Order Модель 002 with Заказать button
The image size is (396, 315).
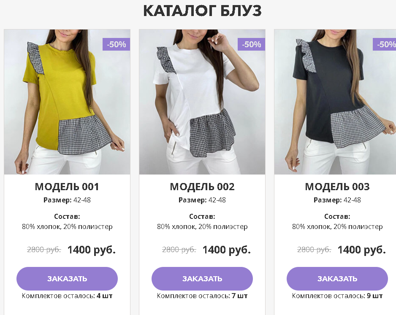tap(202, 278)
